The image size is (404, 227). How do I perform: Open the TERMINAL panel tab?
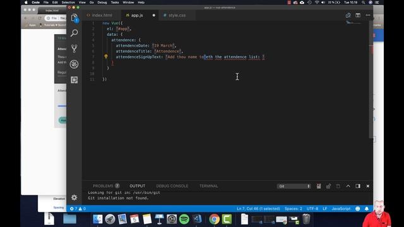209,186
